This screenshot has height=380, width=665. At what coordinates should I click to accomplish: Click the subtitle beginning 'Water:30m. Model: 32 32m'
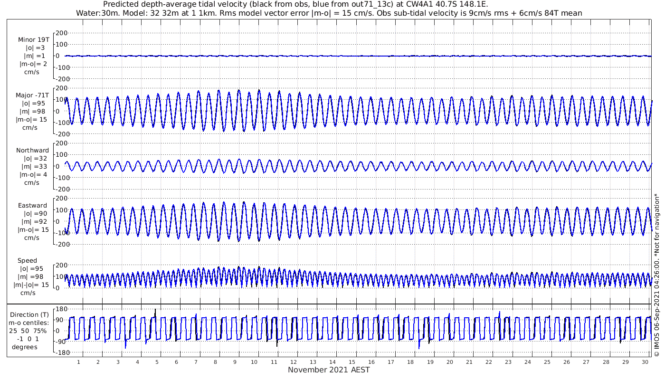pyautogui.click(x=329, y=13)
